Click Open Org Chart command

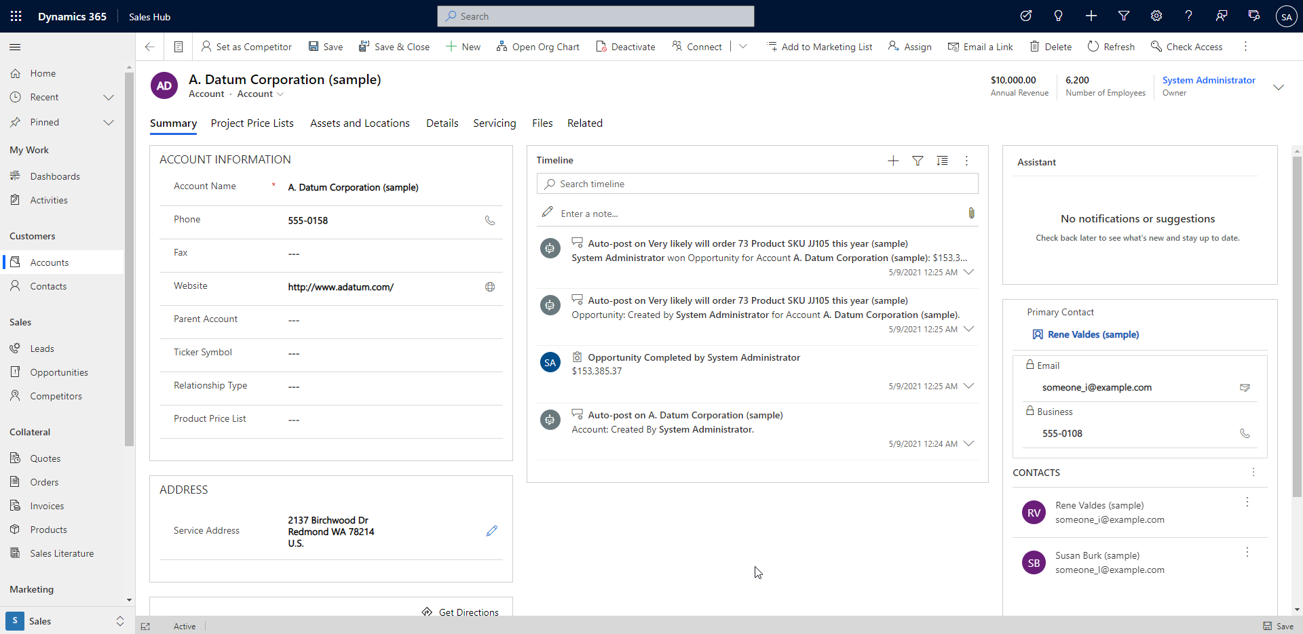click(x=538, y=47)
